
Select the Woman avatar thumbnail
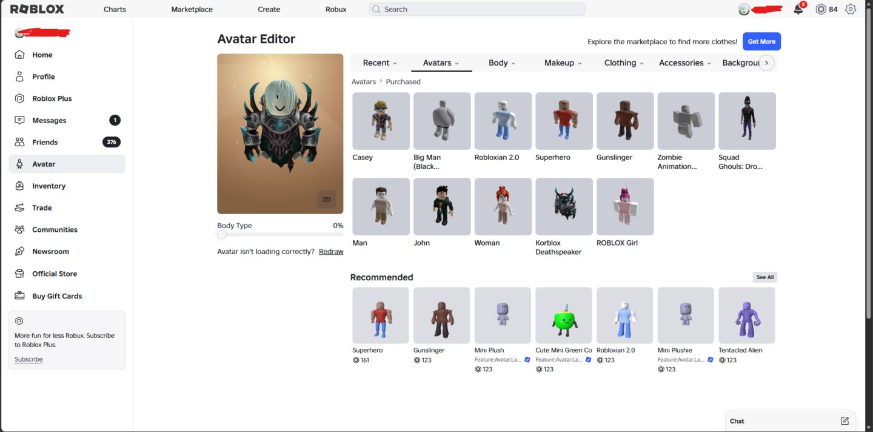coord(503,206)
